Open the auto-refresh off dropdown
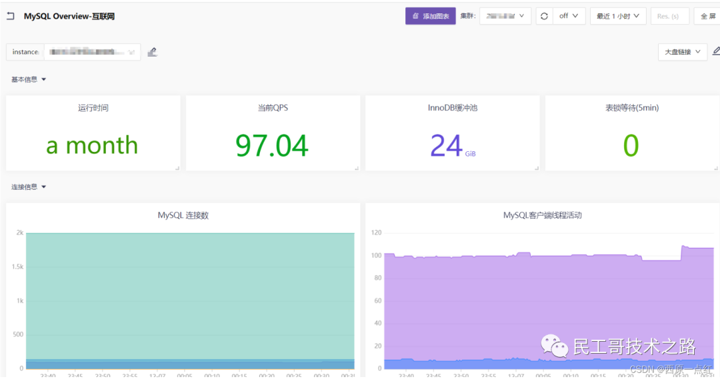This screenshot has width=720, height=379. [x=569, y=16]
